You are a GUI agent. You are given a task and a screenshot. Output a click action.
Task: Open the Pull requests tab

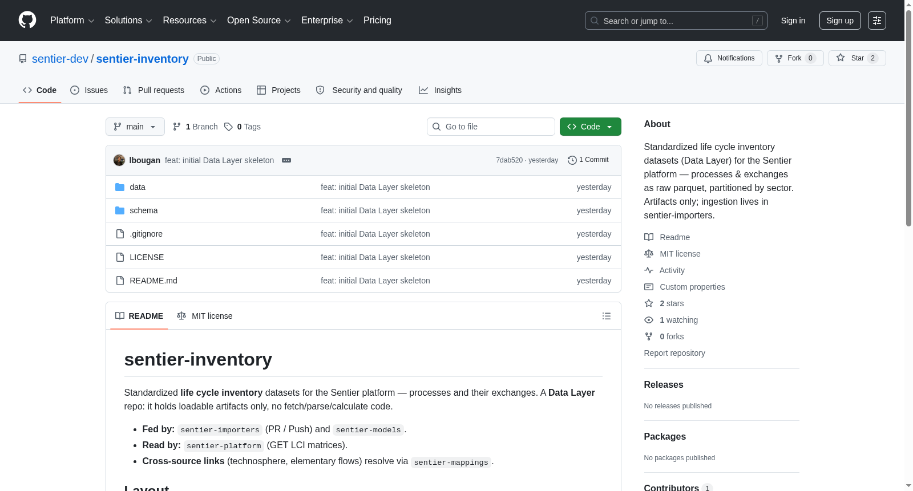(153, 90)
